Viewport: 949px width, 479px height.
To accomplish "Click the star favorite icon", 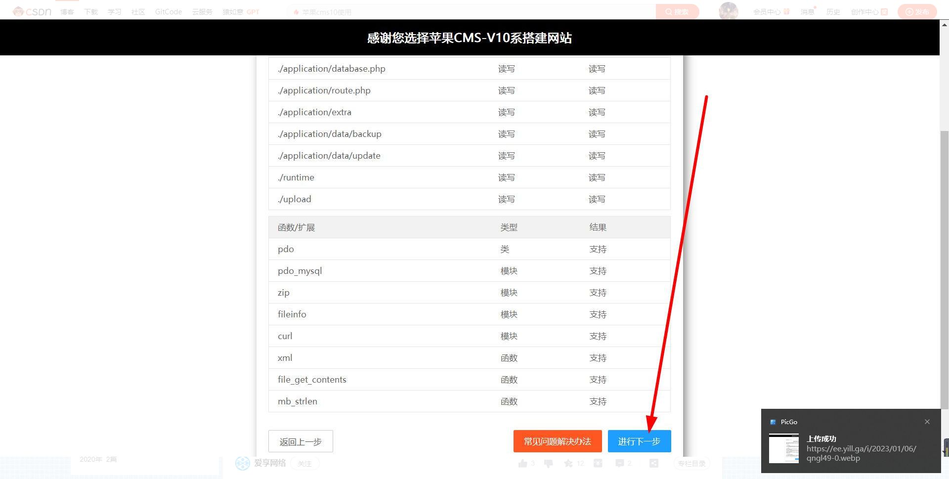I will click(568, 463).
